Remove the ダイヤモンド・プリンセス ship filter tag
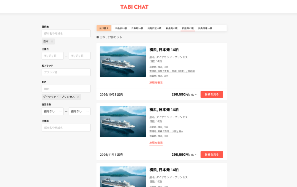The width and height of the screenshot is (297, 187). [x=78, y=97]
